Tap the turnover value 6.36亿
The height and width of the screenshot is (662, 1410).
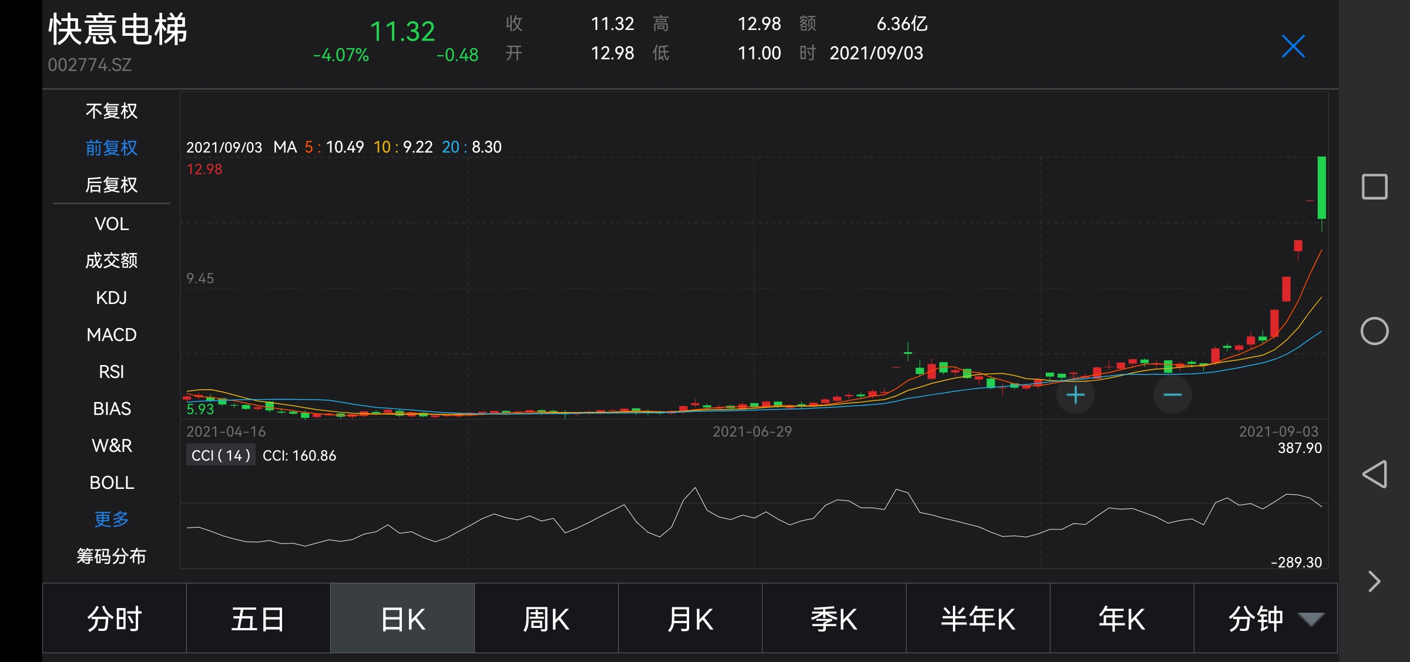902,23
